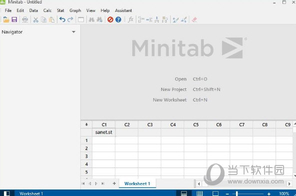Jump to first worksheet tab arrow

point(83,183)
